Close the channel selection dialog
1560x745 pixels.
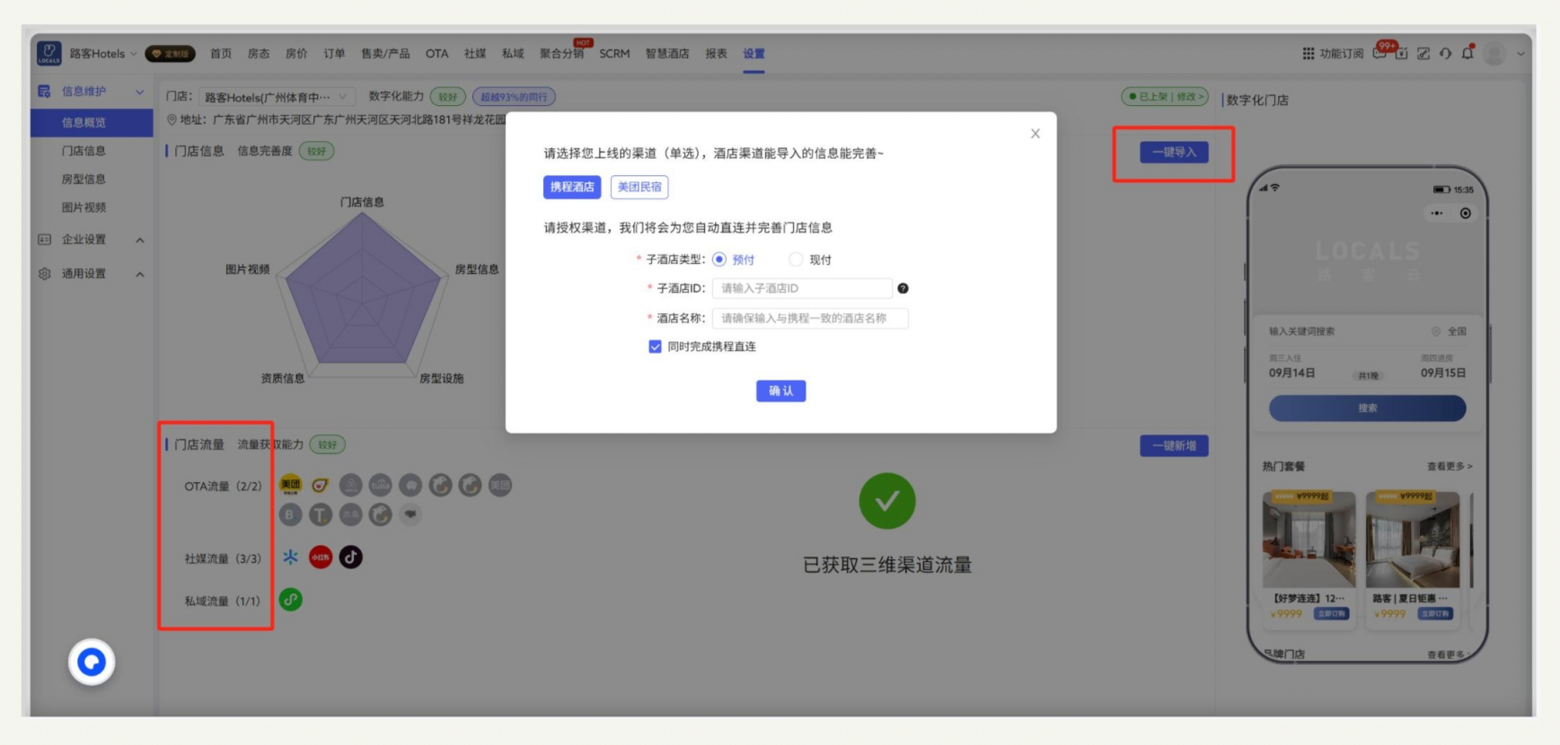[x=1035, y=134]
